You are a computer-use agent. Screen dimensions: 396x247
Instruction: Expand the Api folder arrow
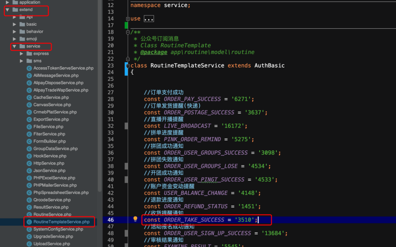click(14, 17)
